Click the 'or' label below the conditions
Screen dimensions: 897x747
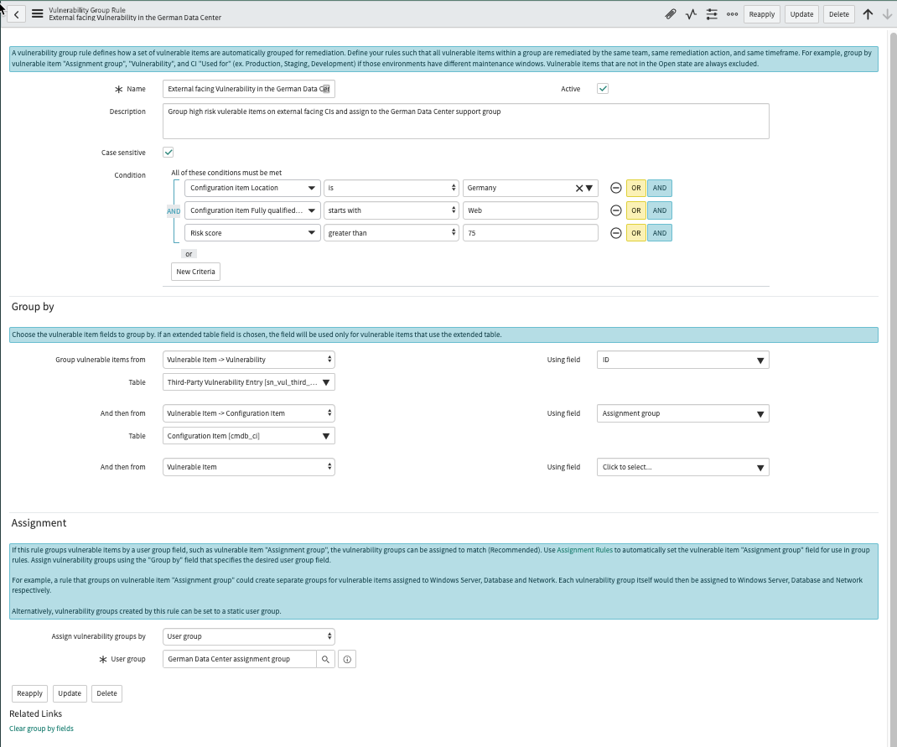[189, 254]
